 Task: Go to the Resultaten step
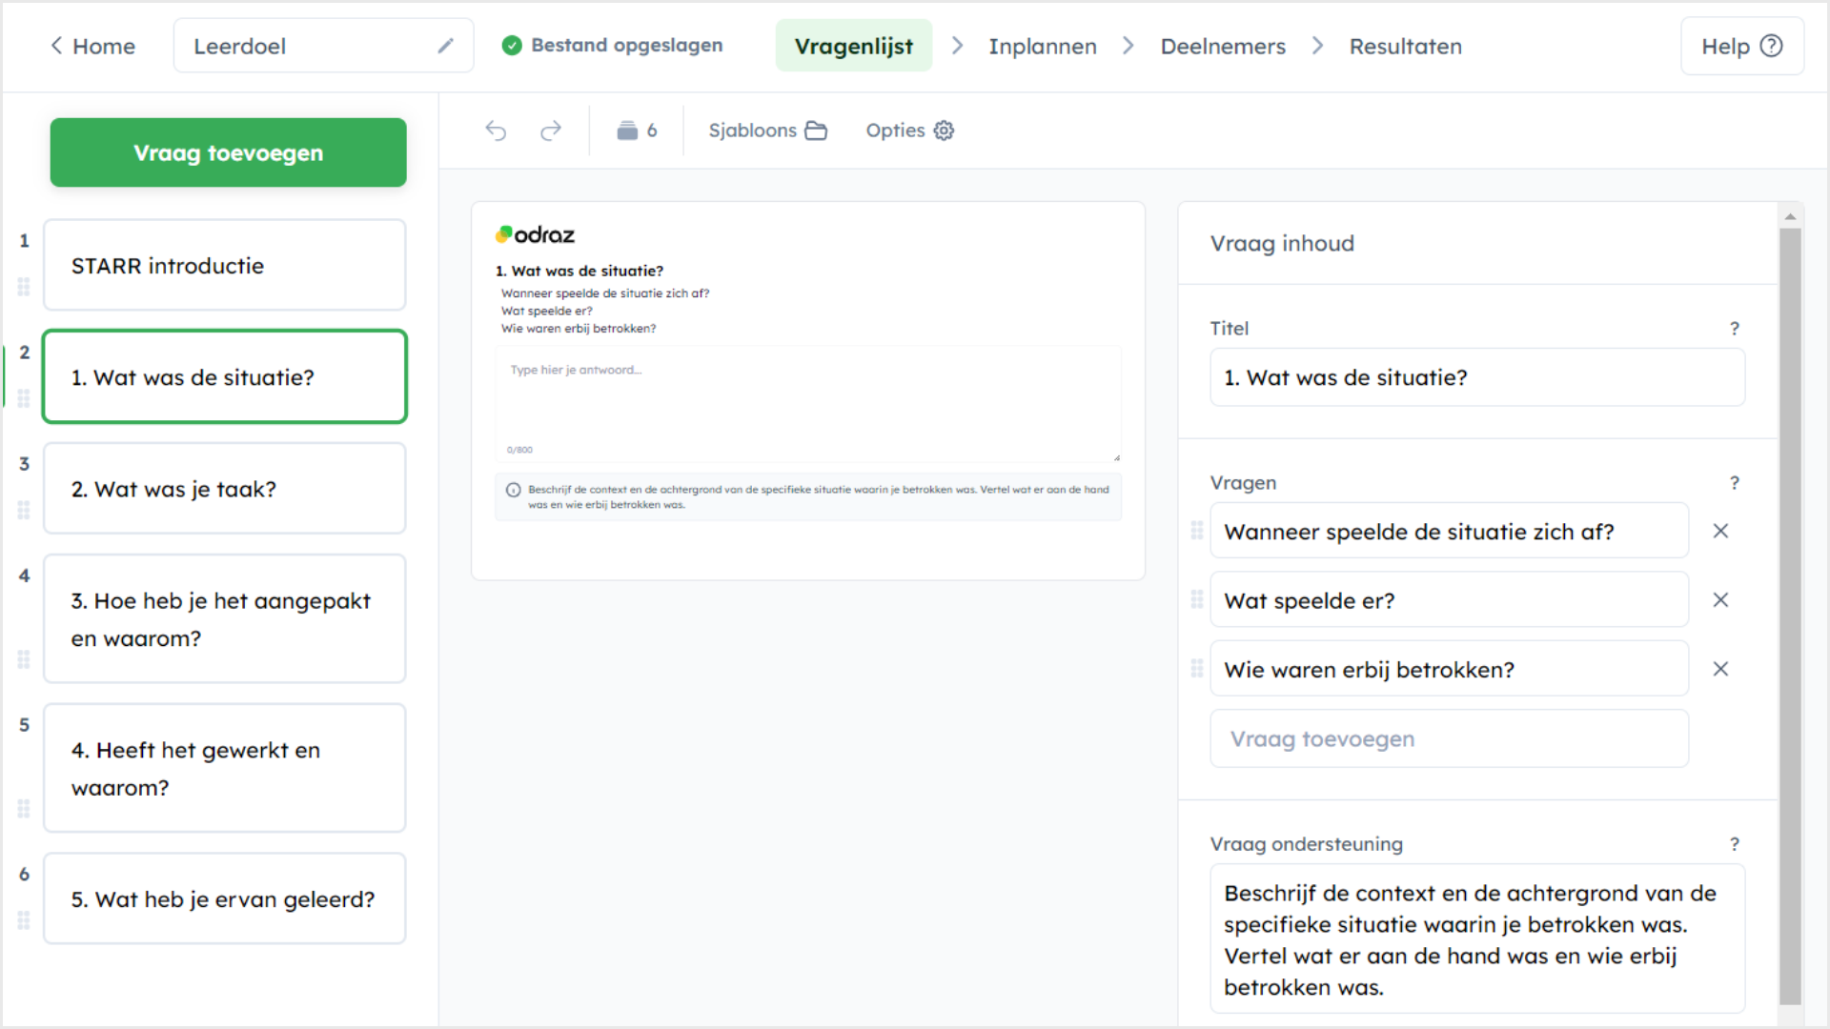tap(1405, 46)
